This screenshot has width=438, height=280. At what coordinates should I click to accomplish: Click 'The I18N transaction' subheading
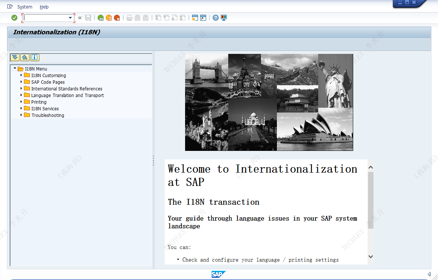[x=214, y=202]
